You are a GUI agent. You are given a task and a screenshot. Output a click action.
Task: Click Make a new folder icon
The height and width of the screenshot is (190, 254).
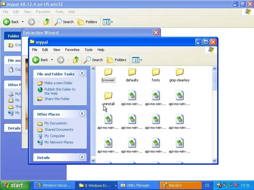click(x=40, y=83)
